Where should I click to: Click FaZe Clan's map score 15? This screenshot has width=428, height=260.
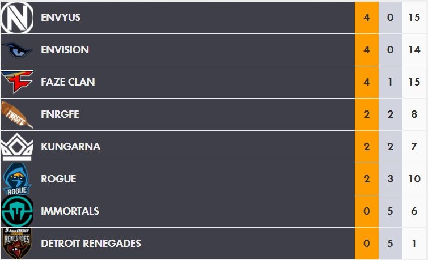[414, 82]
